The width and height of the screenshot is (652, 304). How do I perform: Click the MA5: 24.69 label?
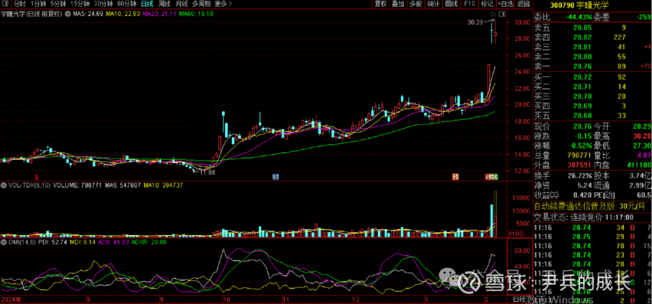coord(88,14)
